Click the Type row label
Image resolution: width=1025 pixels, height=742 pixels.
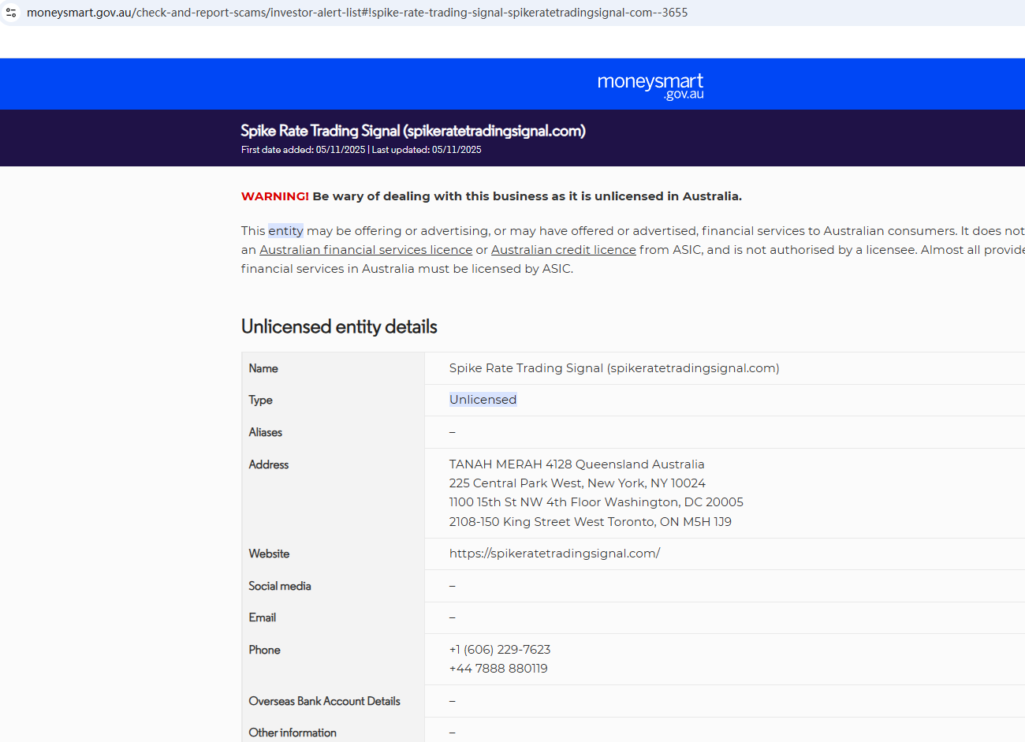tap(261, 400)
